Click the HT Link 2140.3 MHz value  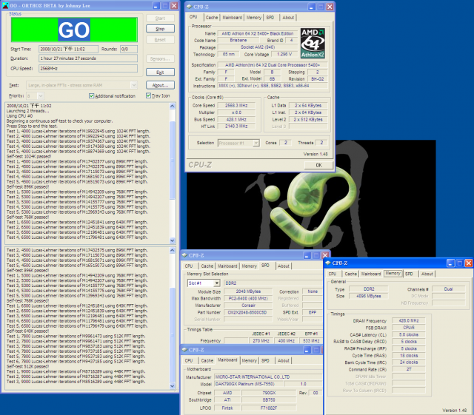click(x=236, y=126)
